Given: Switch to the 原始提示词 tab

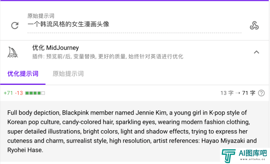Looking at the screenshot, I should [x=68, y=74].
